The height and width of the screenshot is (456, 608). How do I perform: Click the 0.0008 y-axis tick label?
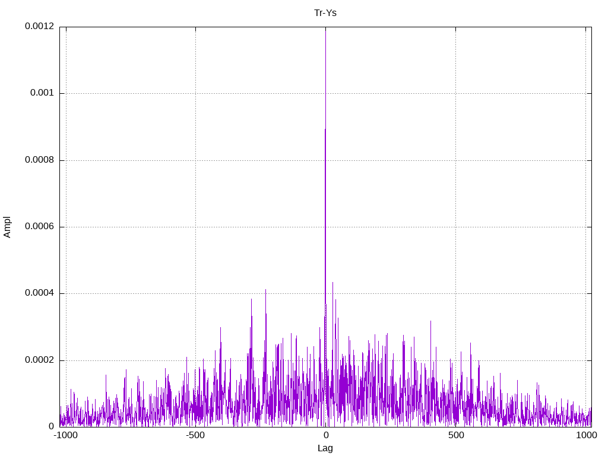40,160
